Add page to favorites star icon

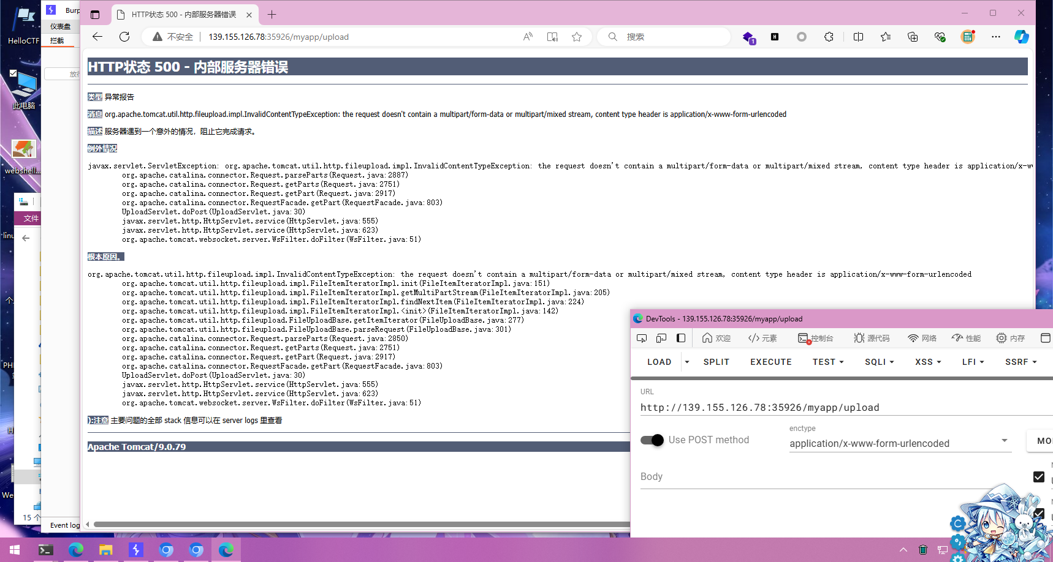pos(577,37)
